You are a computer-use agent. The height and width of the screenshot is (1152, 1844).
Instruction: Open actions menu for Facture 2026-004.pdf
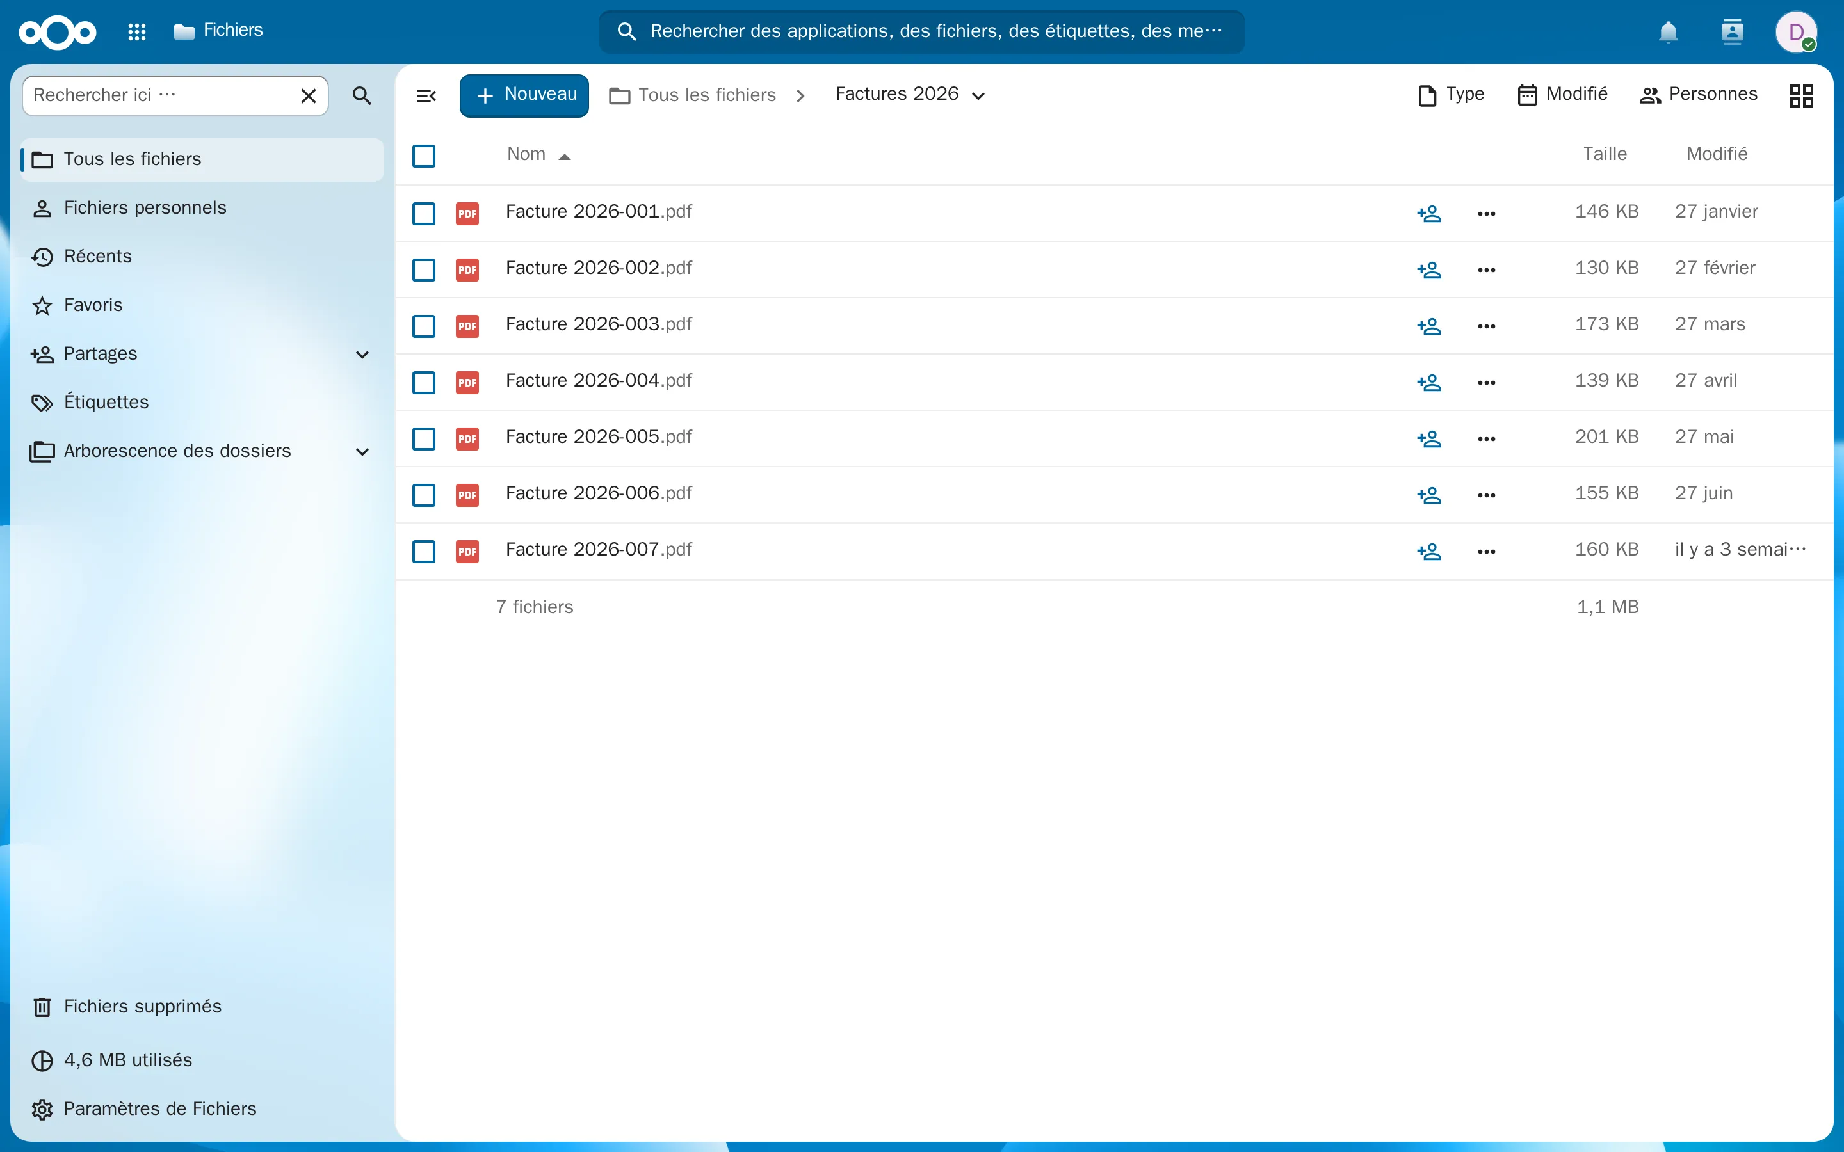[x=1487, y=383]
